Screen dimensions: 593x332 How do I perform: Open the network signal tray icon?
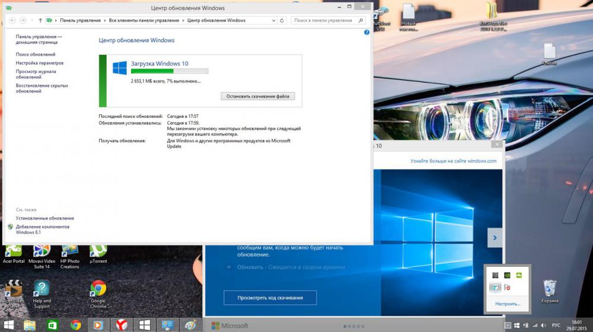pos(535,325)
